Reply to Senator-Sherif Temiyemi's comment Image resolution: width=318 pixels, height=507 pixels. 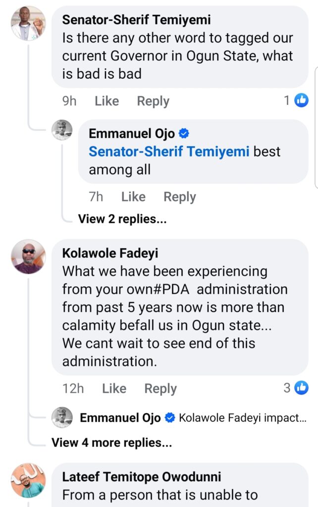(153, 101)
